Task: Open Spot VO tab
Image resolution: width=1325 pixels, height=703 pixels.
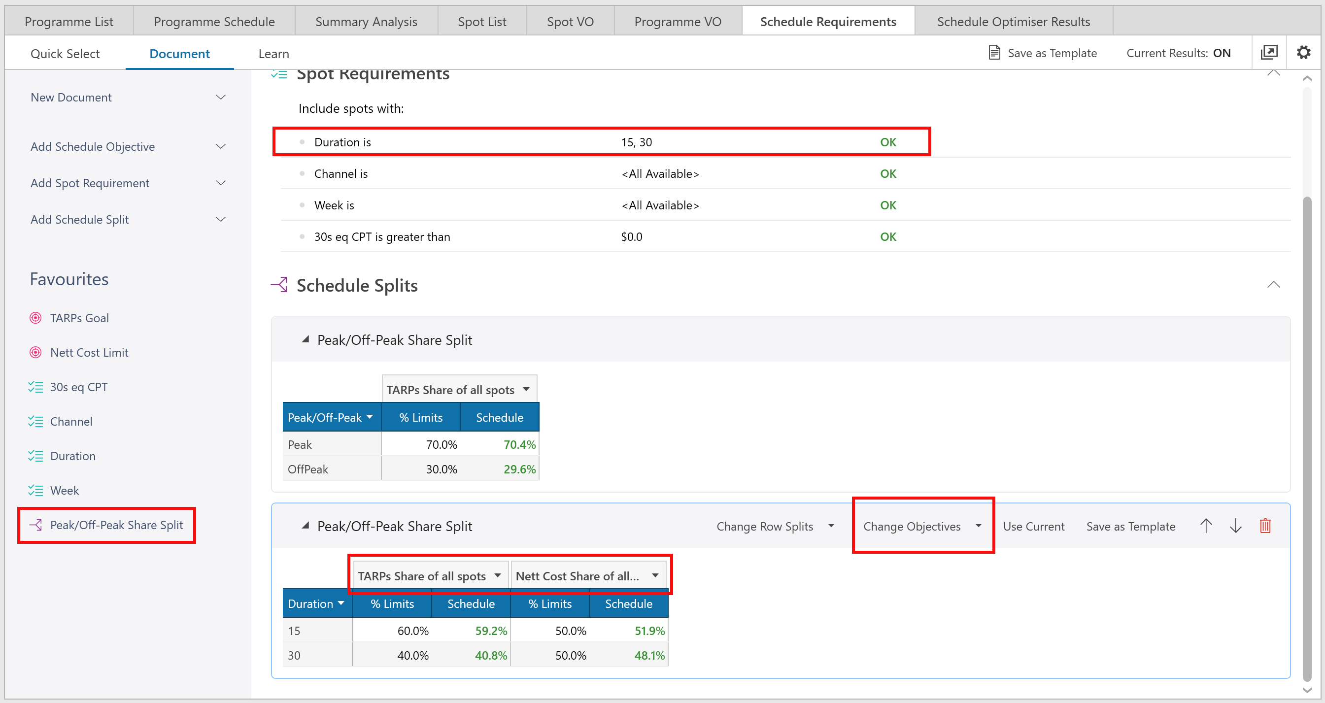Action: [x=570, y=22]
